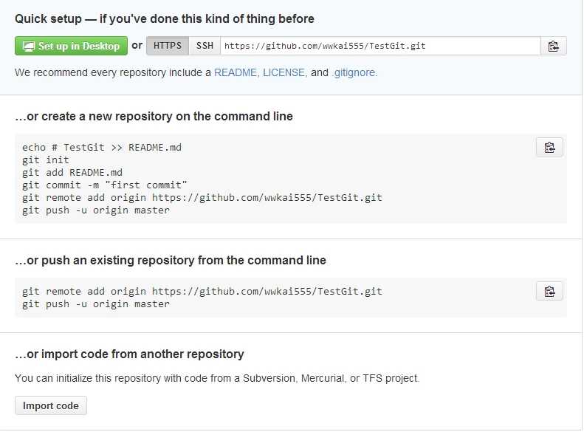Screen dimensions: 584x432
Task: Open the README link
Action: click(x=236, y=73)
